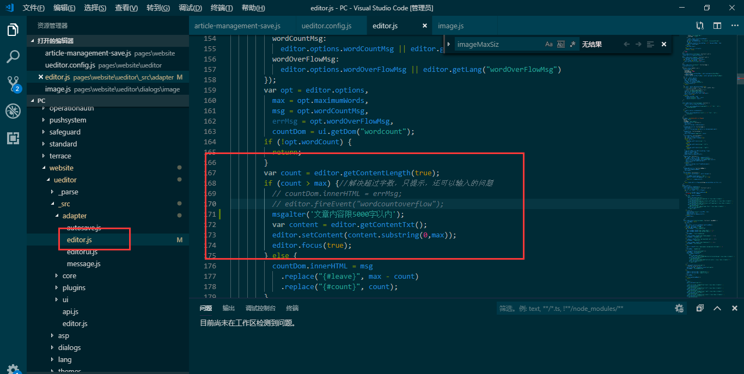Maximize the bottom panel with the chevron
This screenshot has width=744, height=374.
click(717, 308)
